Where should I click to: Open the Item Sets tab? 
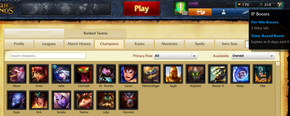[230, 44]
